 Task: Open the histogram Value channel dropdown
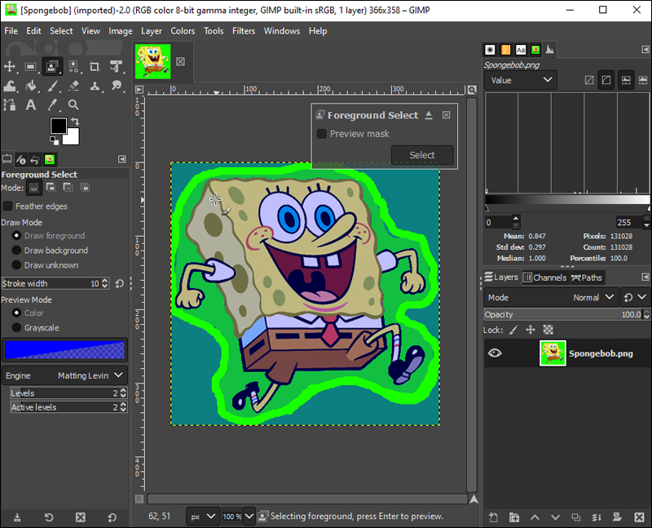click(520, 80)
